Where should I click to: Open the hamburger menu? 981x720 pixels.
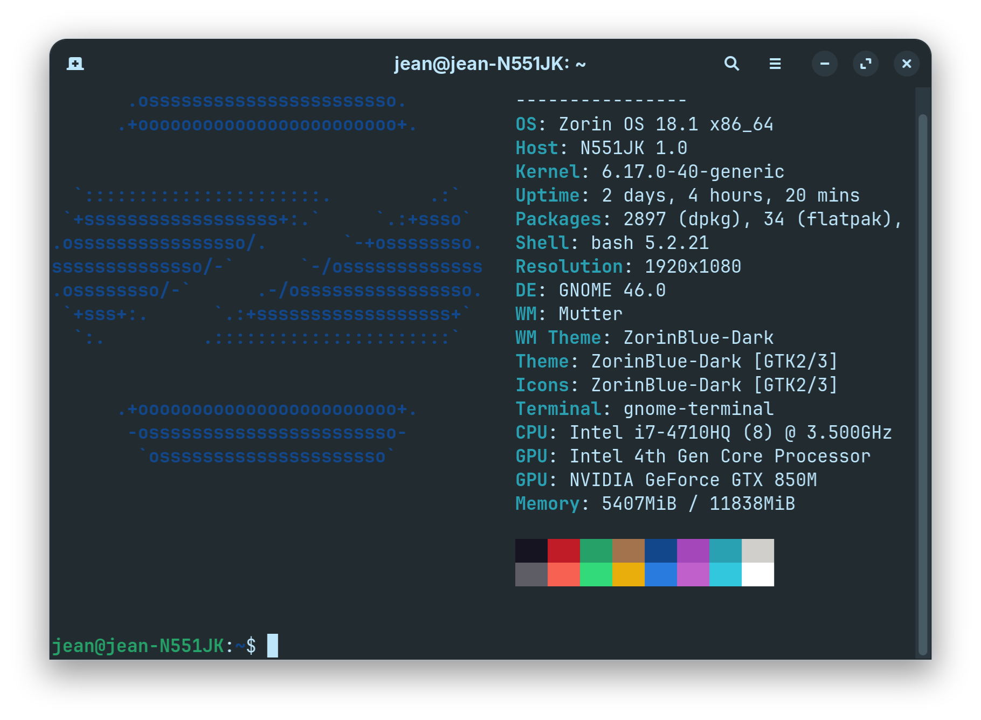coord(775,64)
